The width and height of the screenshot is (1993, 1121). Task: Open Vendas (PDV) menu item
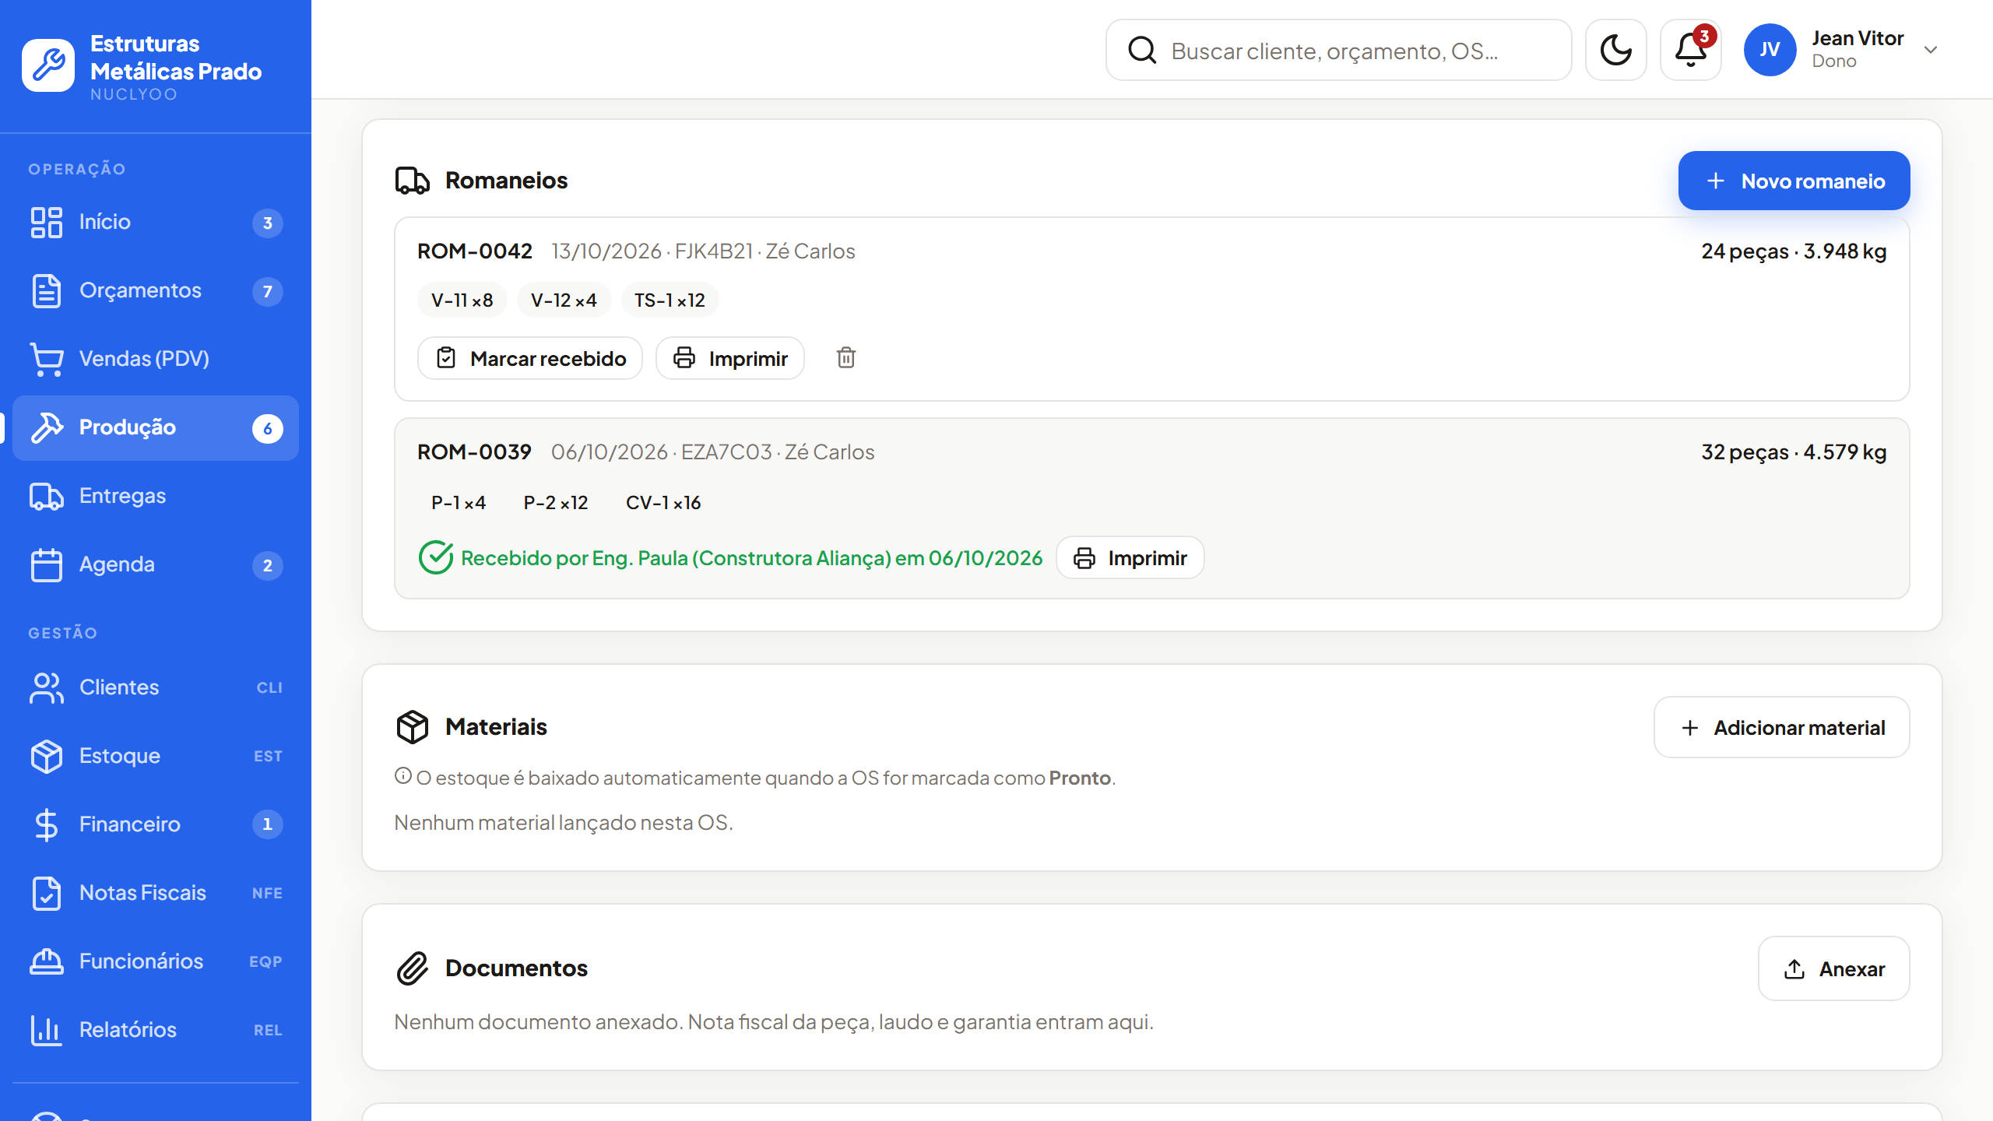[x=156, y=359]
